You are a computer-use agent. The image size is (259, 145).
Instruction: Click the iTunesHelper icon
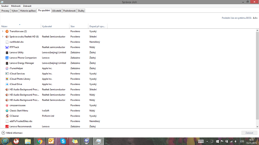7,68
